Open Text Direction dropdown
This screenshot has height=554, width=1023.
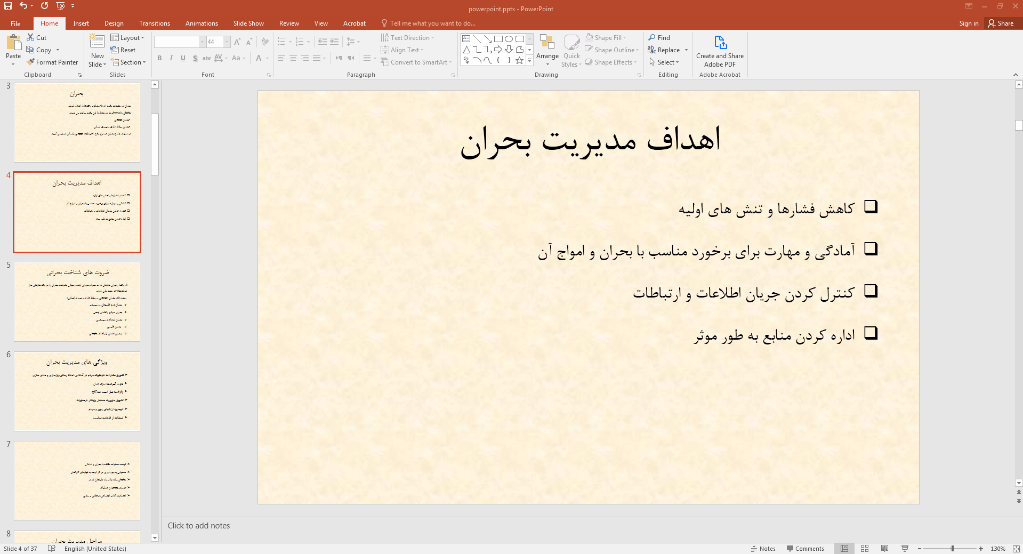point(407,37)
